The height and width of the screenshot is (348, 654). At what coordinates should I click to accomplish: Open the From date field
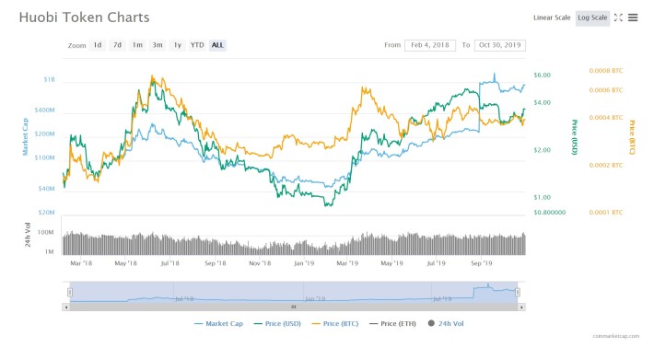[x=430, y=45]
